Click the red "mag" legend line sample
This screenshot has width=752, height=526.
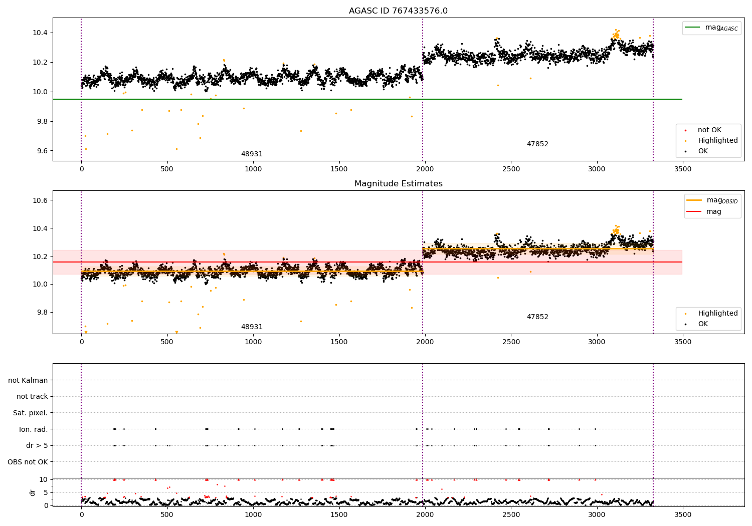(694, 212)
